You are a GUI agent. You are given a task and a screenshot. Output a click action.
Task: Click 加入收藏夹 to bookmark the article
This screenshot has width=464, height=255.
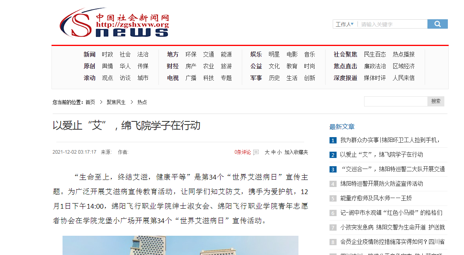(x=296, y=152)
